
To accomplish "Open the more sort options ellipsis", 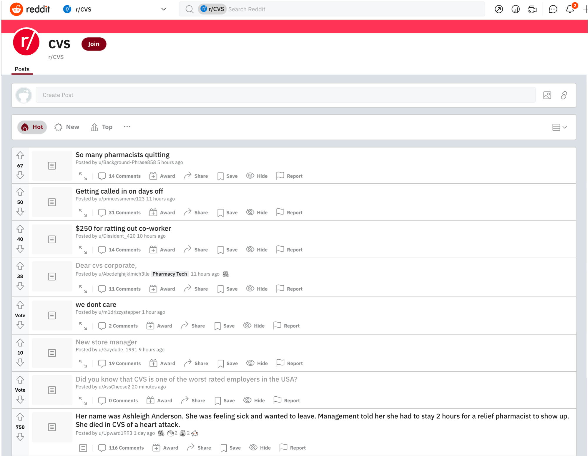I will click(127, 127).
